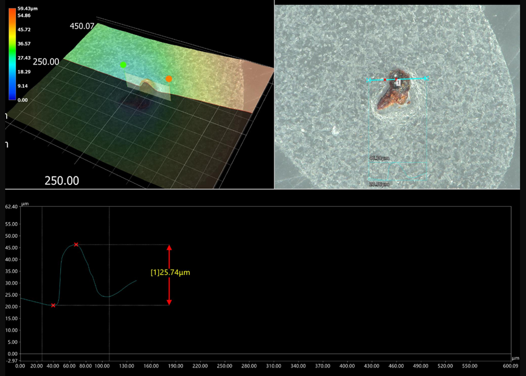Select the profile line label box '1'
Image resolution: width=526 pixels, height=376 pixels.
tap(398, 82)
